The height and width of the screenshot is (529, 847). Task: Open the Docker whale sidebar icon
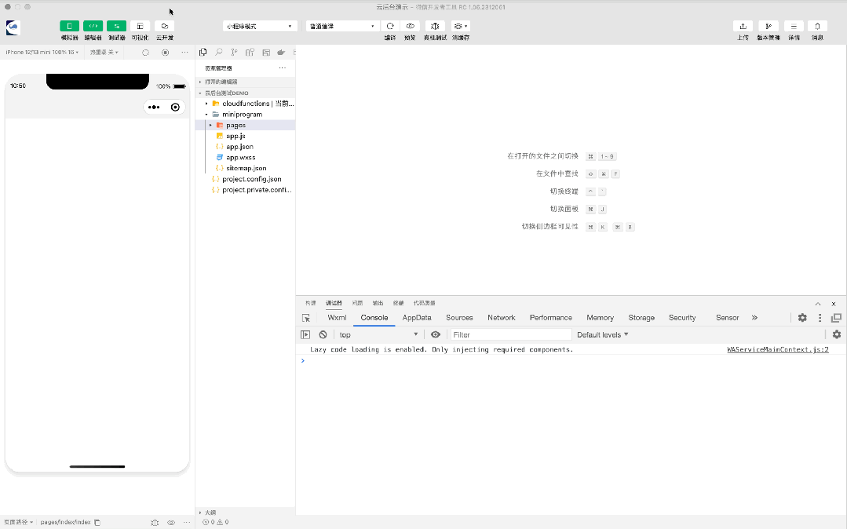pos(281,53)
